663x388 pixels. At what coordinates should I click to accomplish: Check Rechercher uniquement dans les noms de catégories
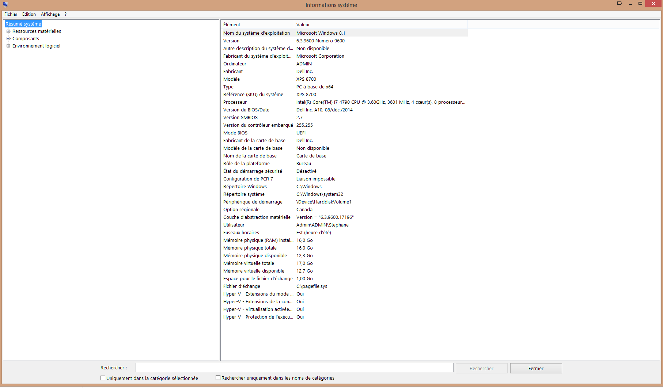pos(218,378)
